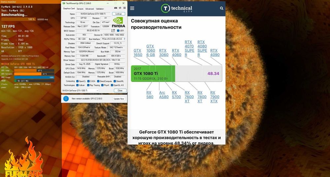Click the FurMark GPU hotspot bar
The image size is (330, 177).
34,74
